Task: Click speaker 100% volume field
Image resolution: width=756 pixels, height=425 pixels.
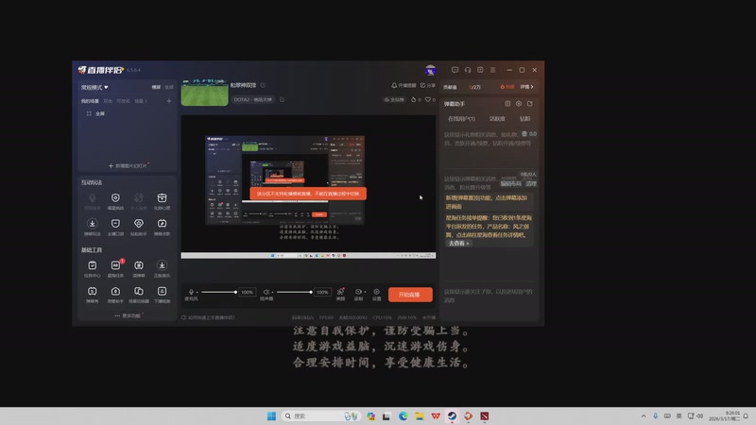Action: (x=322, y=292)
